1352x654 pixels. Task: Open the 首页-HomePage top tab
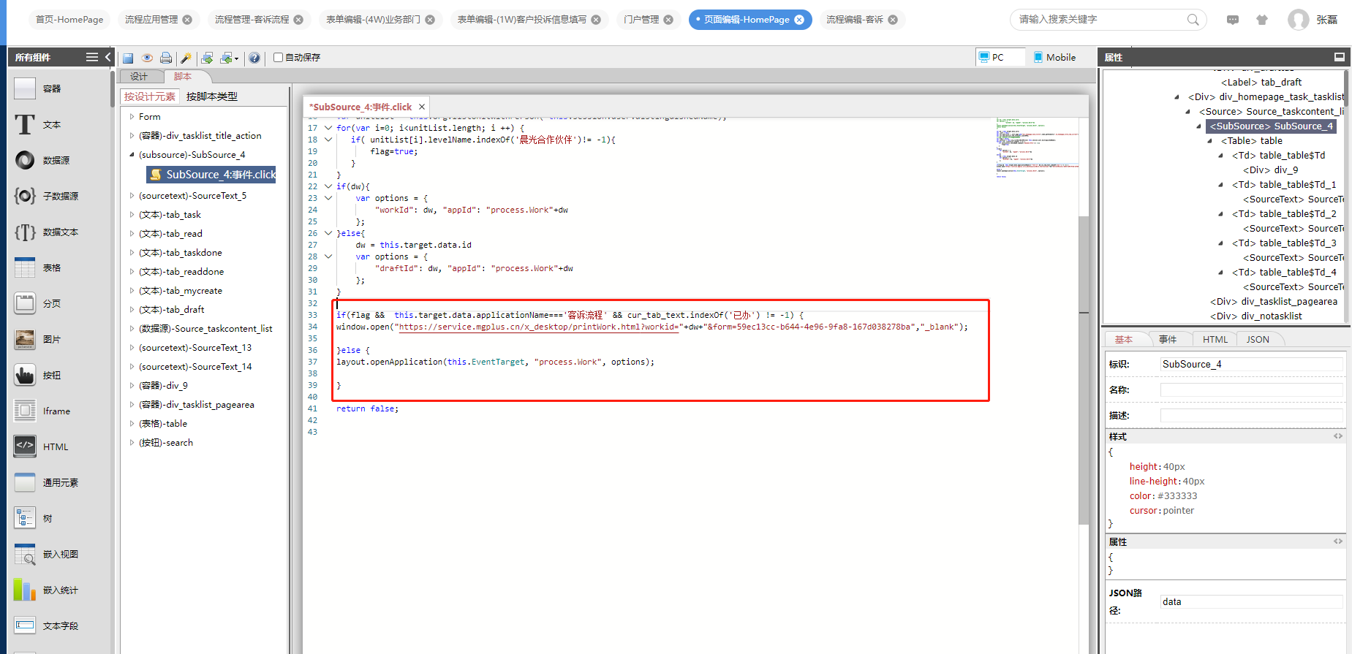point(69,20)
